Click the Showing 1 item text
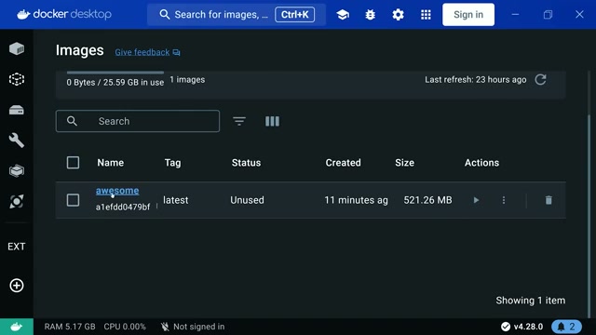Image resolution: width=596 pixels, height=335 pixels. [530, 301]
